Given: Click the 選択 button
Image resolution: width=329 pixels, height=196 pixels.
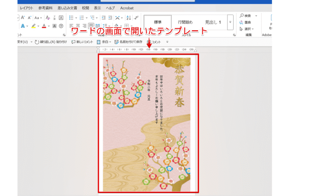Looking at the screenshot, I should (x=247, y=29).
